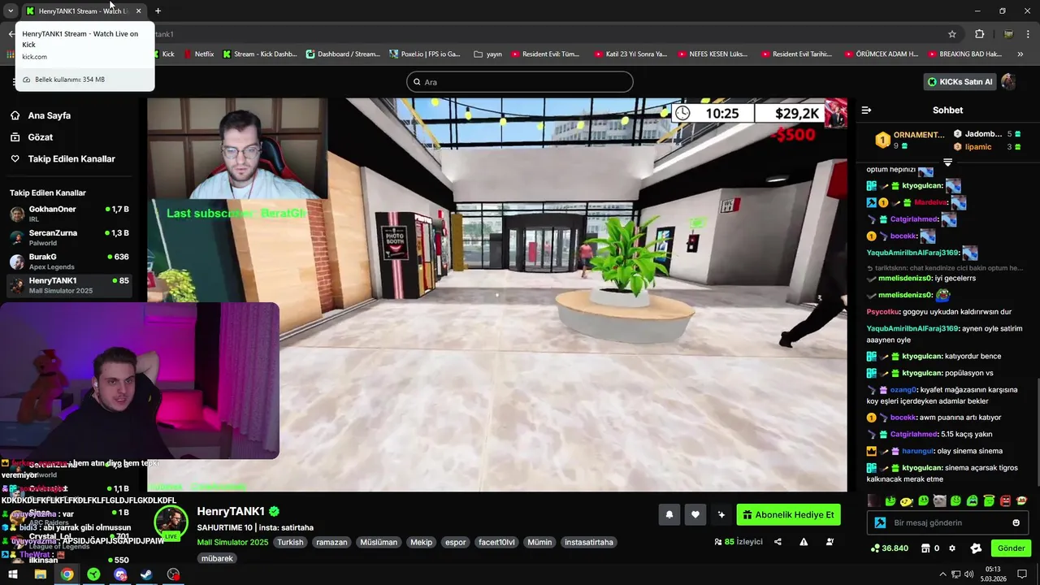Image resolution: width=1040 pixels, height=585 pixels.
Task: Open Discord from the Windows taskbar
Action: (120, 574)
